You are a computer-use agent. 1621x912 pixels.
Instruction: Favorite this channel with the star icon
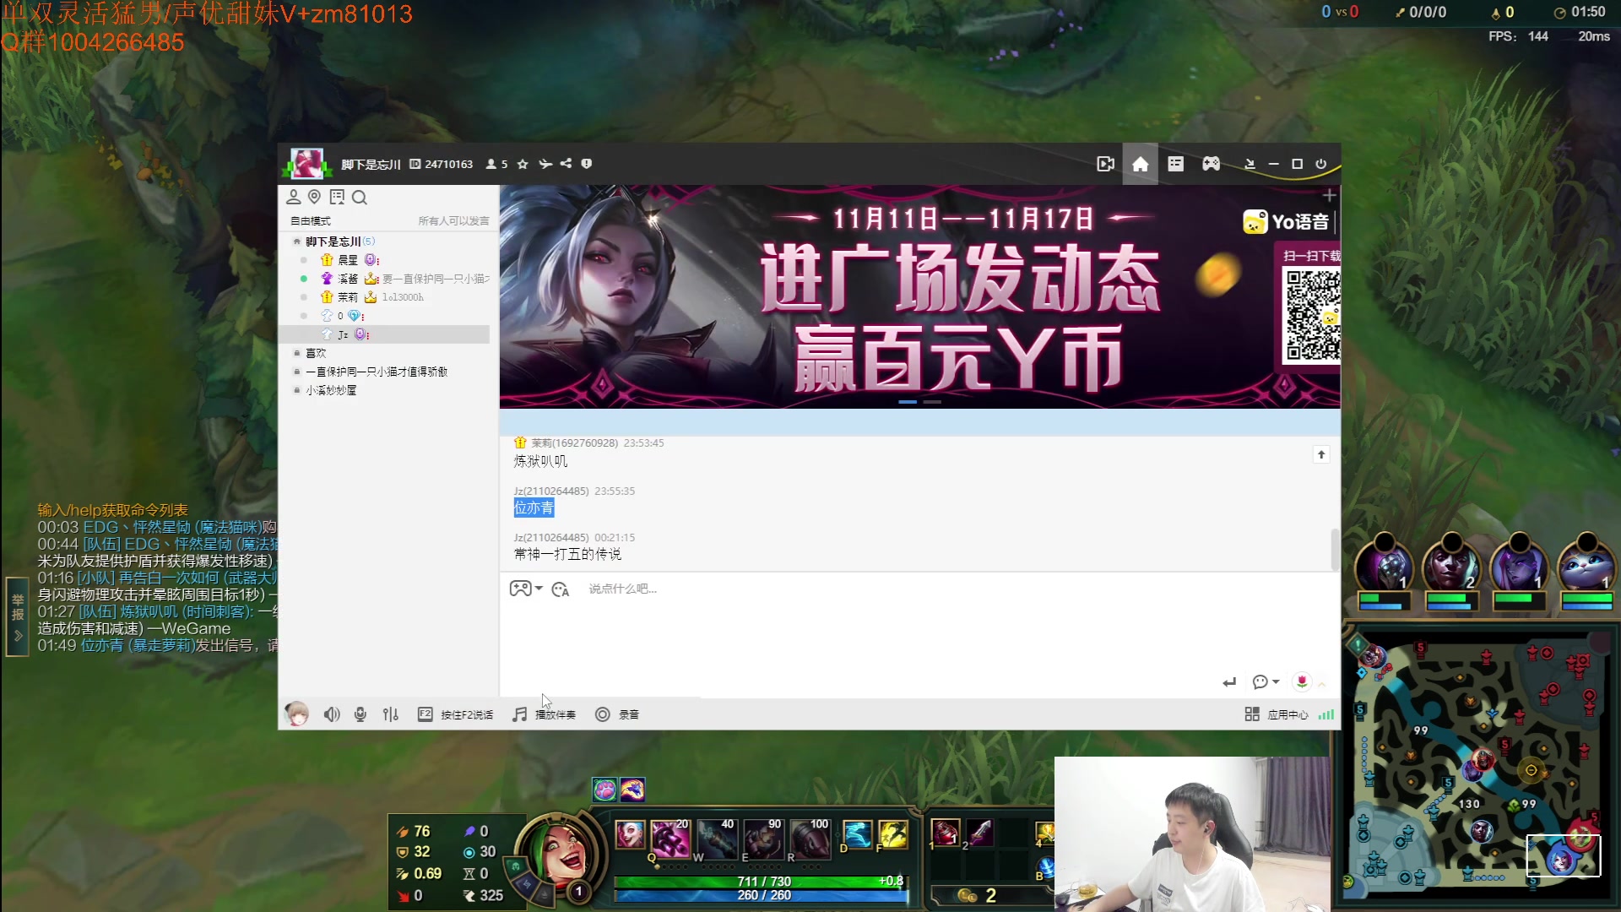[523, 164]
